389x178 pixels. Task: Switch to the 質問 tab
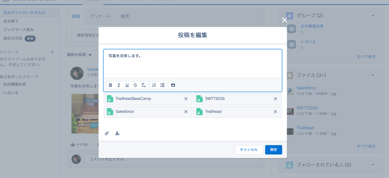point(125,17)
